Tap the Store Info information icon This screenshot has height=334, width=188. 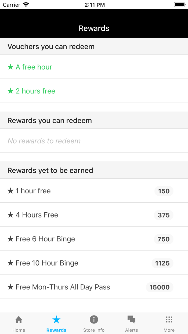tap(94, 320)
